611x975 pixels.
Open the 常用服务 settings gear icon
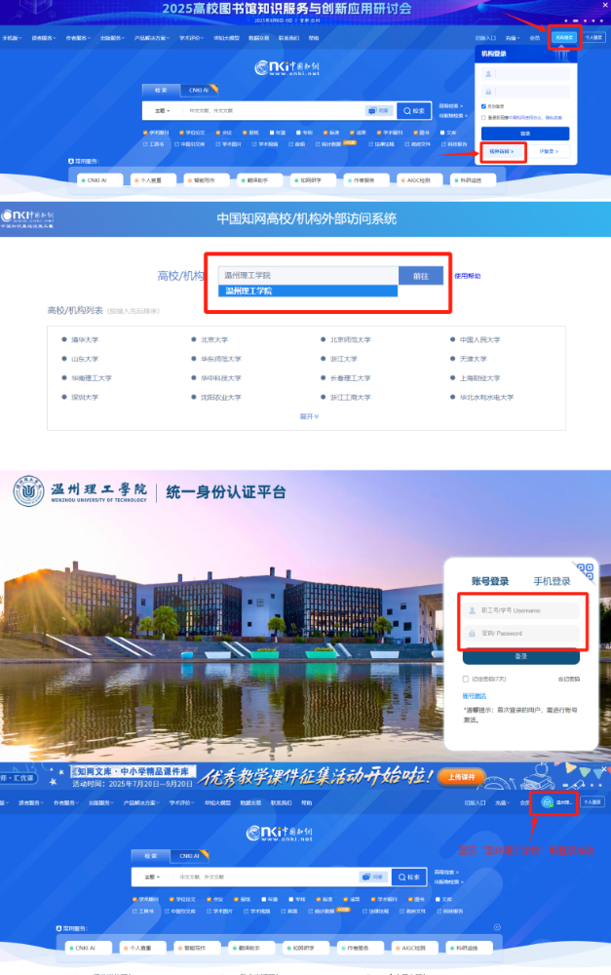coord(497,927)
